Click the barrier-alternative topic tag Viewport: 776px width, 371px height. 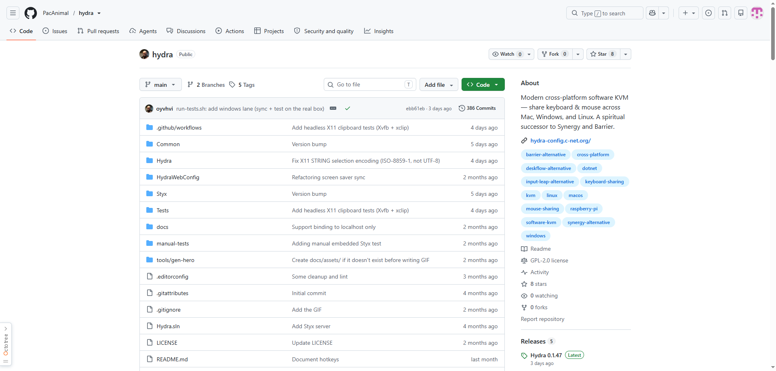546,155
